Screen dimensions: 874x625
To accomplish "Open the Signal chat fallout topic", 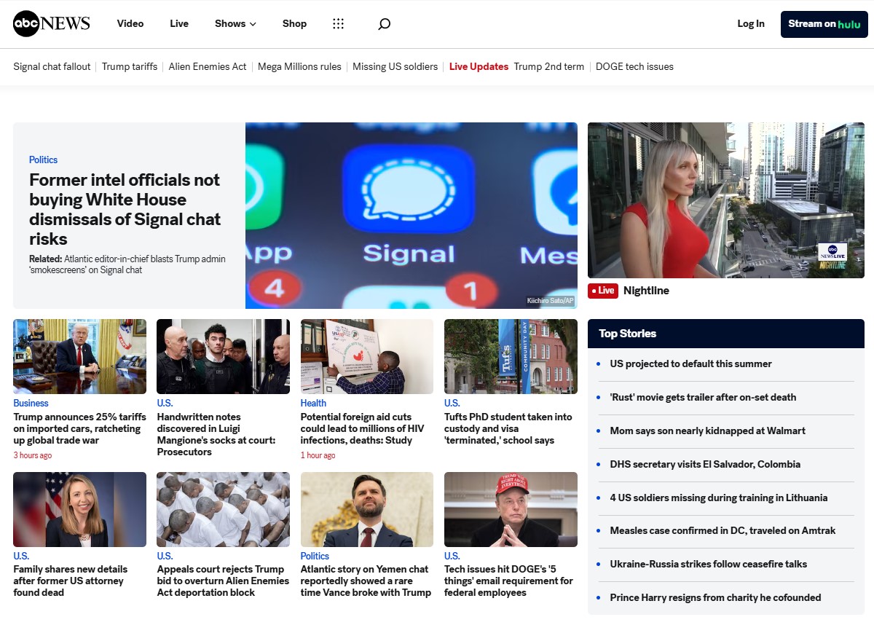I will [52, 66].
